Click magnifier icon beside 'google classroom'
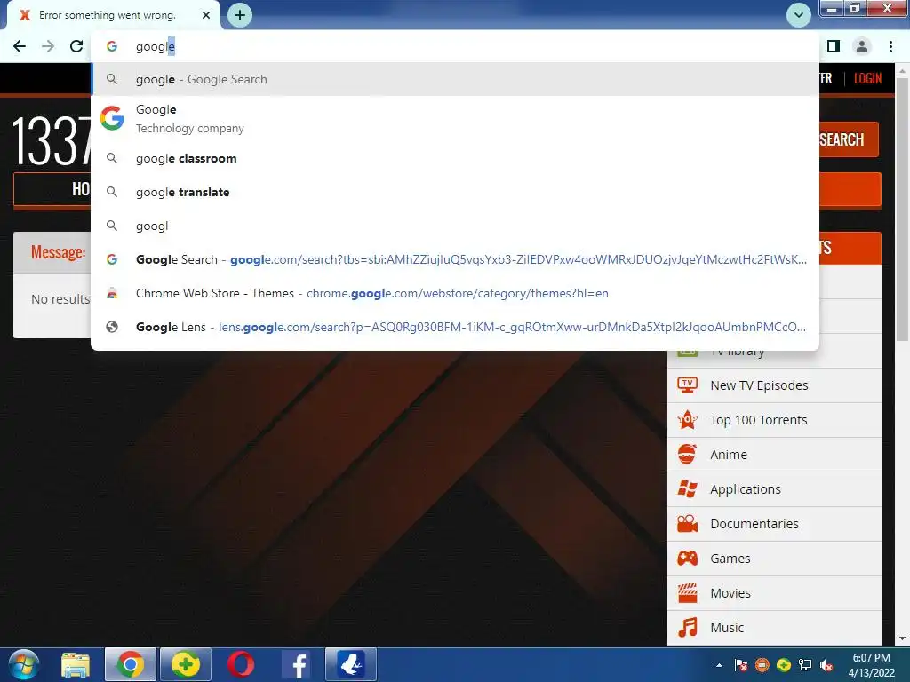 (112, 158)
